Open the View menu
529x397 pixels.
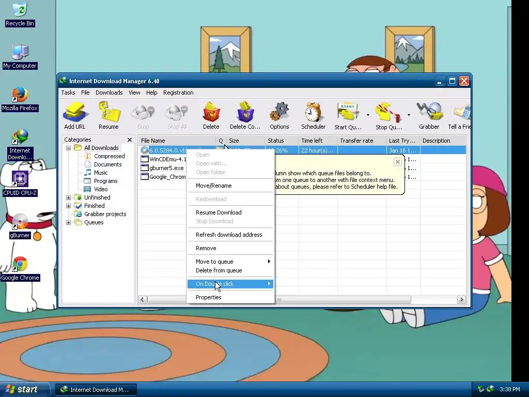pos(134,93)
